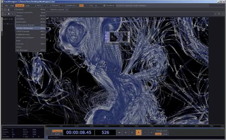The height and width of the screenshot is (140, 226).
Task: Open the Beat dialog entry
Action: click(31, 41)
